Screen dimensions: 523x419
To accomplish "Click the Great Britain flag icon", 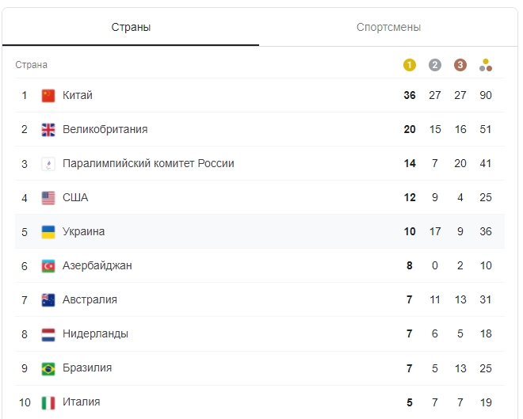I will click(x=48, y=130).
